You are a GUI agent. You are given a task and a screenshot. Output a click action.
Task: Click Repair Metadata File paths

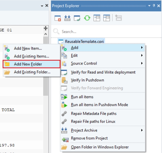pyautogui.click(x=94, y=114)
